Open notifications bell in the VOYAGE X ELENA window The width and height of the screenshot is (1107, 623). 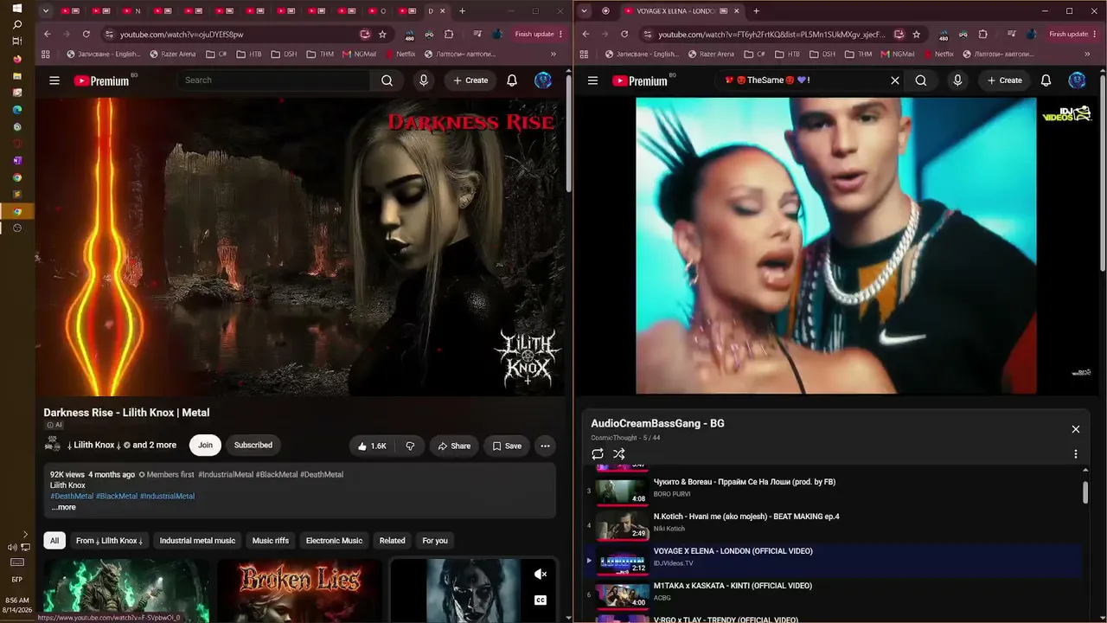1046,80
